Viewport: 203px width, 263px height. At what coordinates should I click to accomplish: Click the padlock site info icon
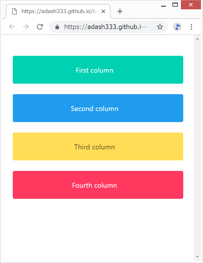coord(57,27)
